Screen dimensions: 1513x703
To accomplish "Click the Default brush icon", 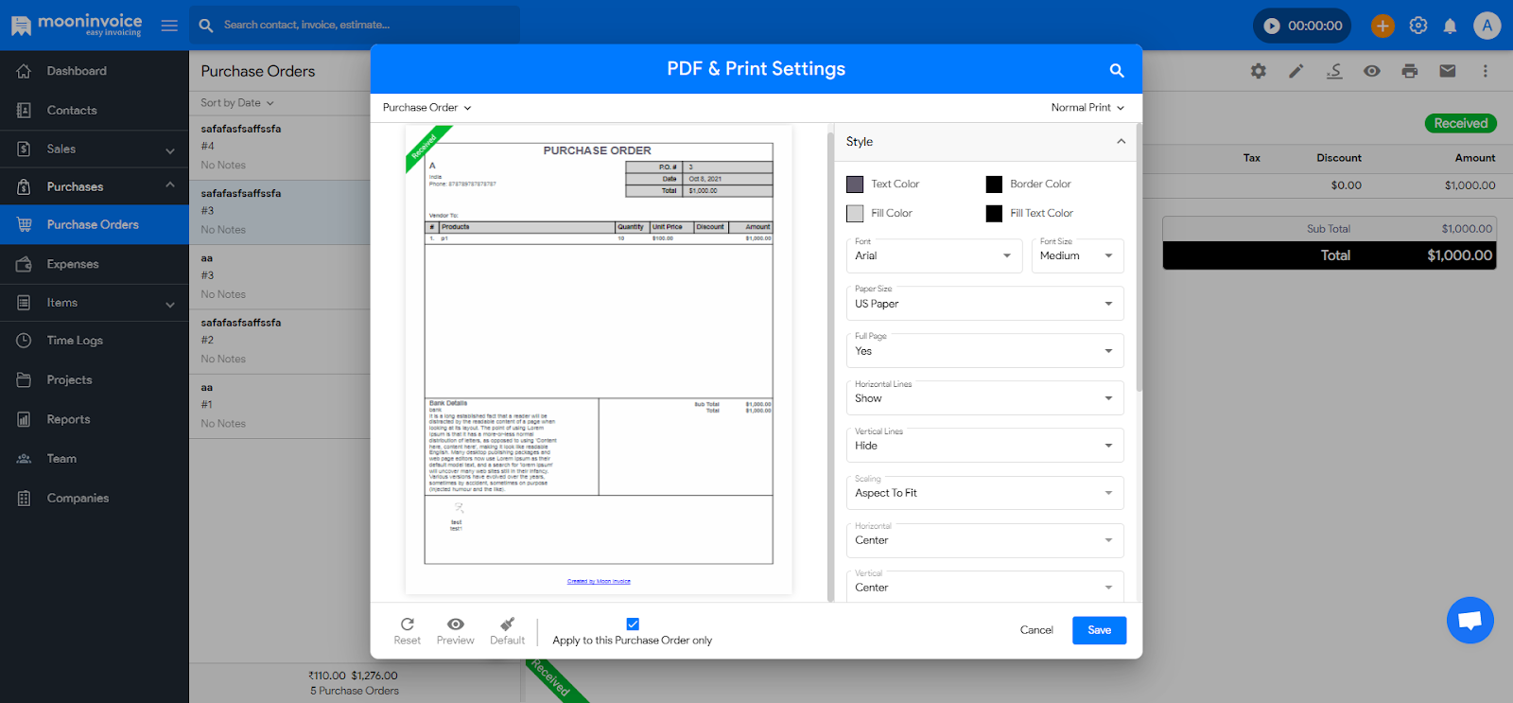I will pos(507,624).
